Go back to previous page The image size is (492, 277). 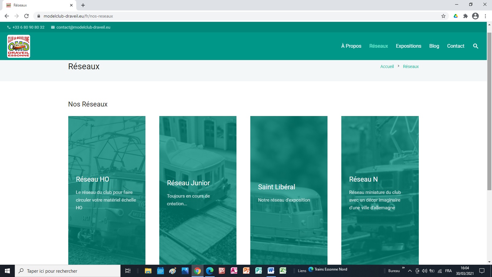7,16
